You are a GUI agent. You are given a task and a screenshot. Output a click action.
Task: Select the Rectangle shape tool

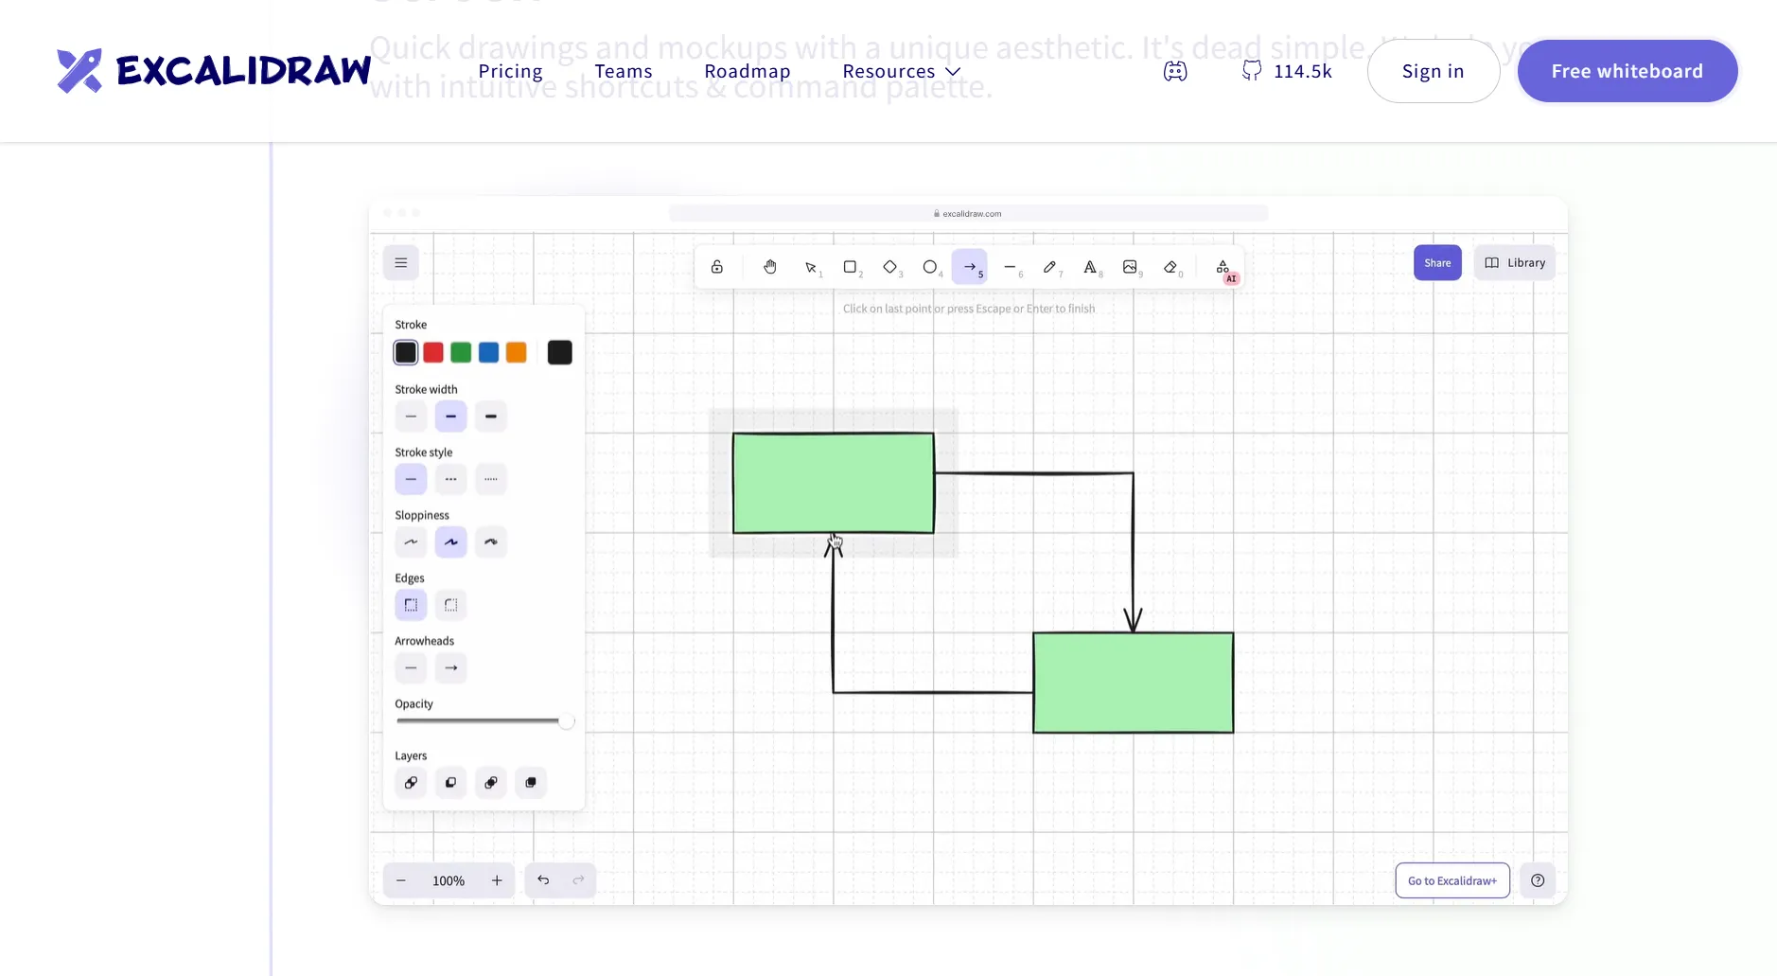(x=850, y=267)
